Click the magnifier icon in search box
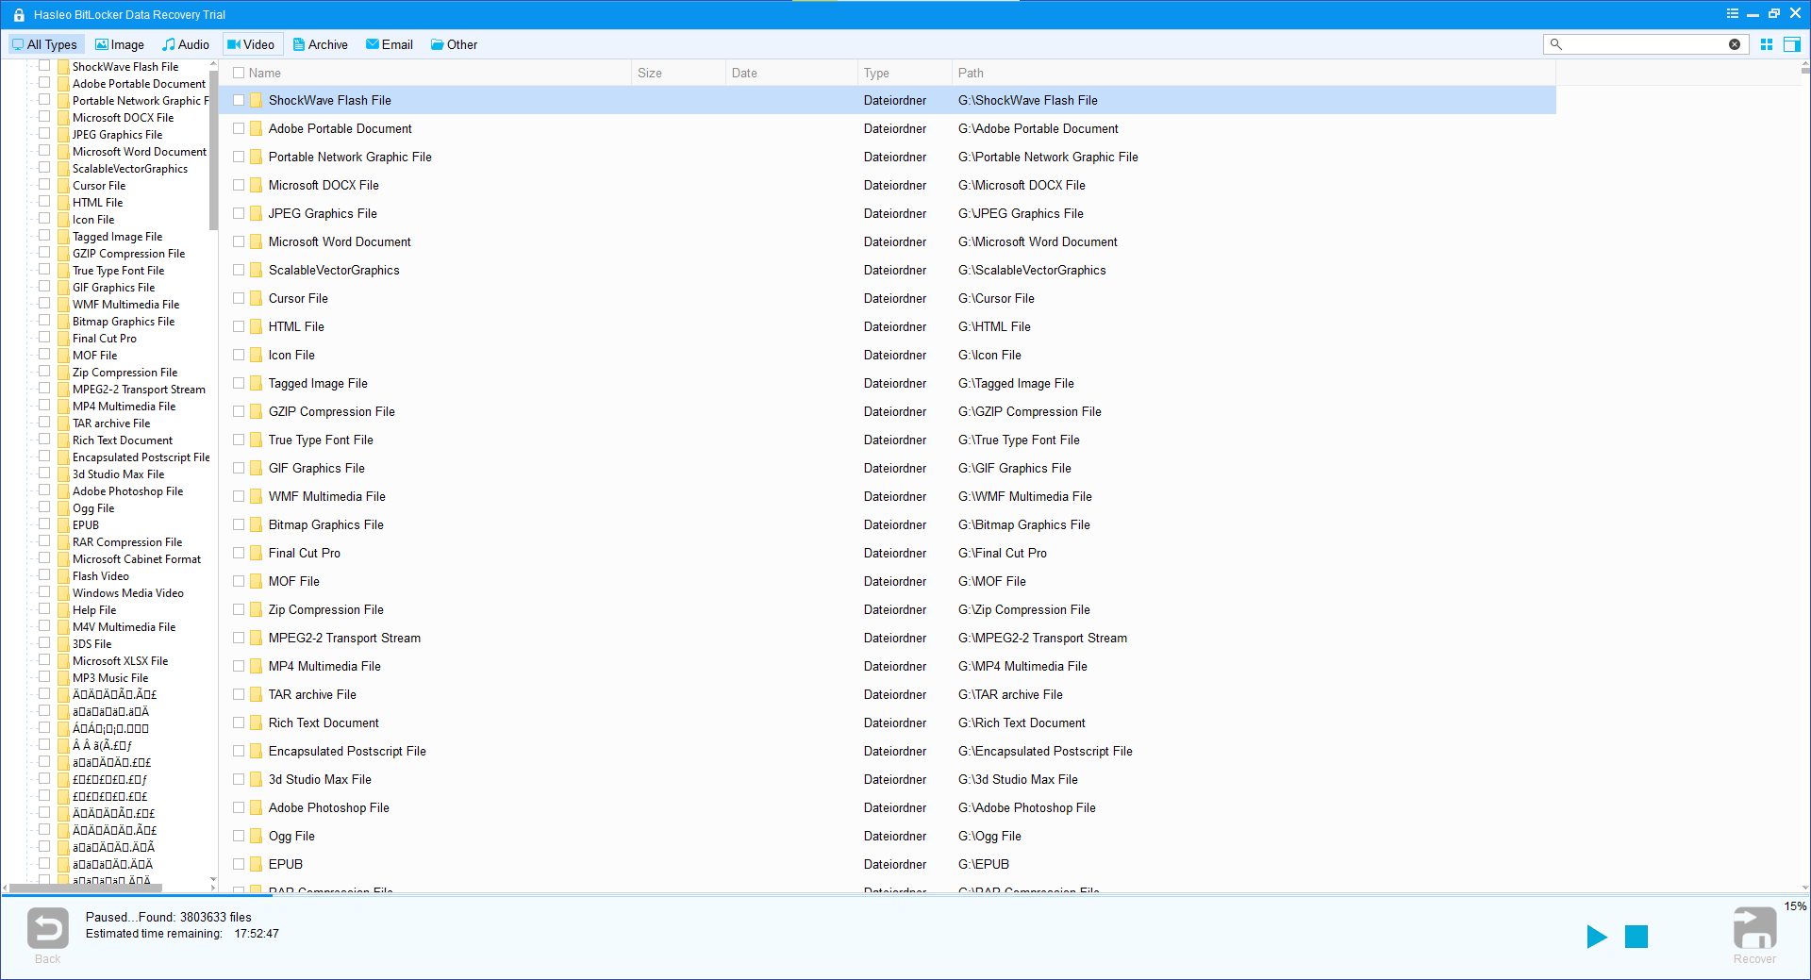Image resolution: width=1811 pixels, height=980 pixels. [x=1556, y=44]
